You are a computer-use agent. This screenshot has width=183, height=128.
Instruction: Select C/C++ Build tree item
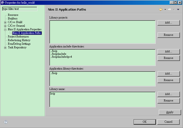[x=15, y=22]
